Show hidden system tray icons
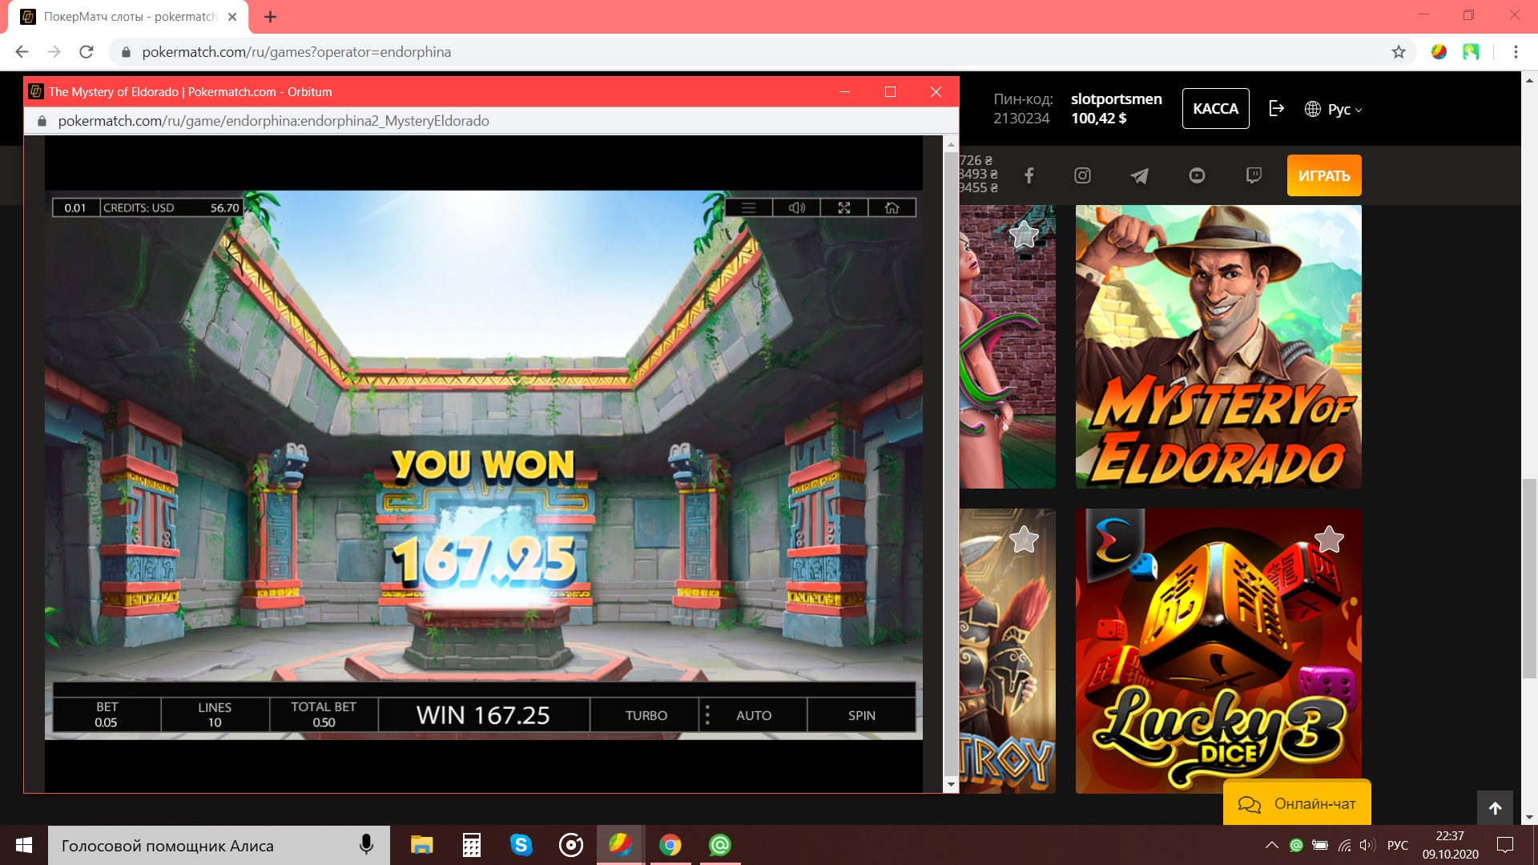This screenshot has height=865, width=1538. click(1271, 845)
